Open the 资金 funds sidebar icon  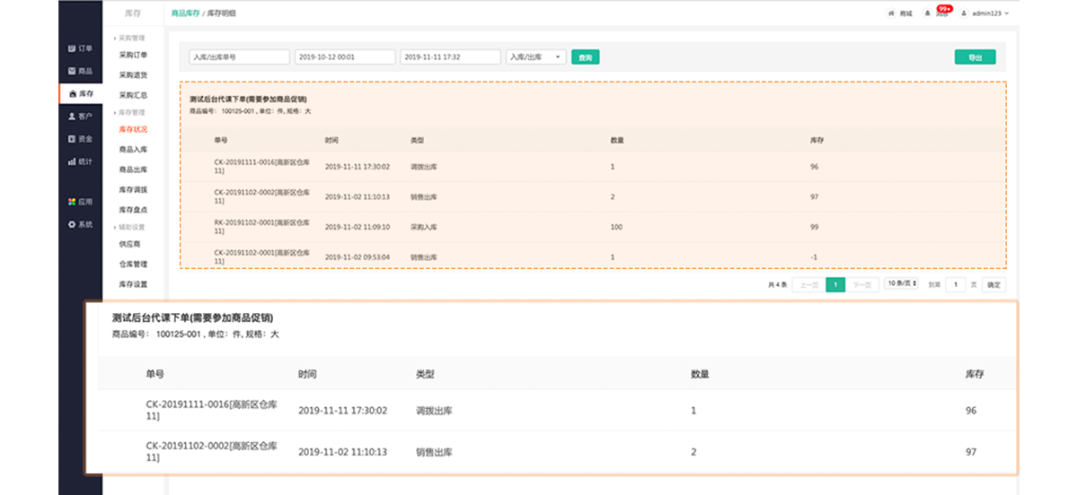pos(72,139)
